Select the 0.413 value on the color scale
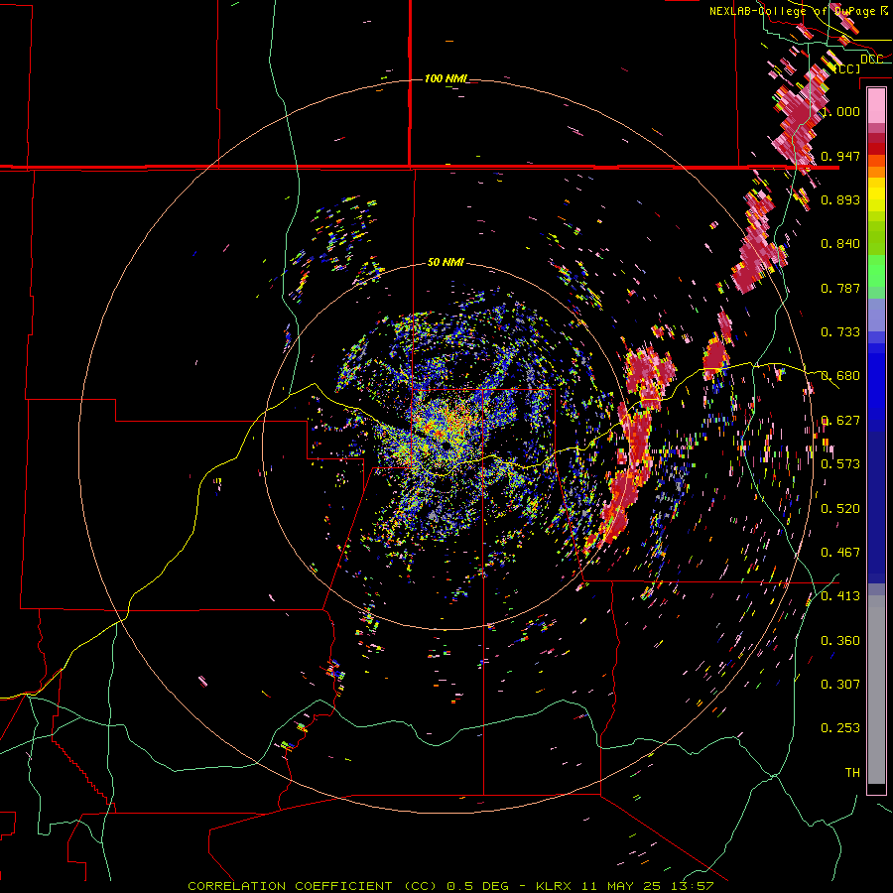 tap(840, 596)
